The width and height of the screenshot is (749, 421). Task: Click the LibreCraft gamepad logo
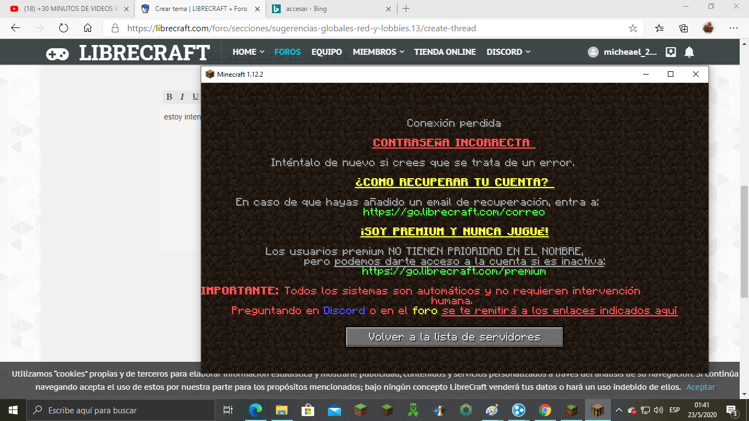[58, 53]
